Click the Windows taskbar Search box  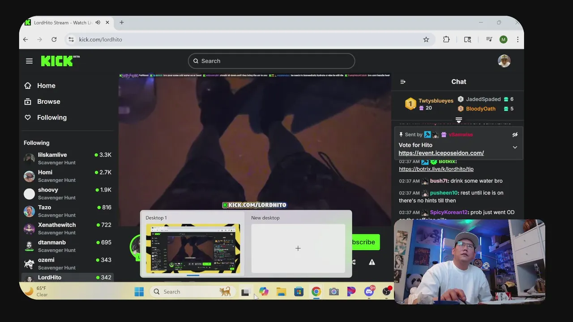click(x=192, y=292)
